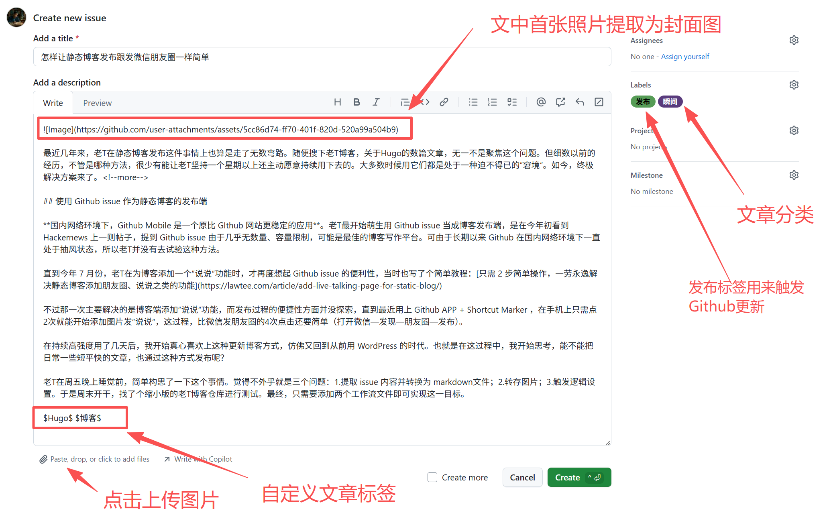The image size is (829, 523).
Task: Open the Labels settings gear
Action: (794, 84)
